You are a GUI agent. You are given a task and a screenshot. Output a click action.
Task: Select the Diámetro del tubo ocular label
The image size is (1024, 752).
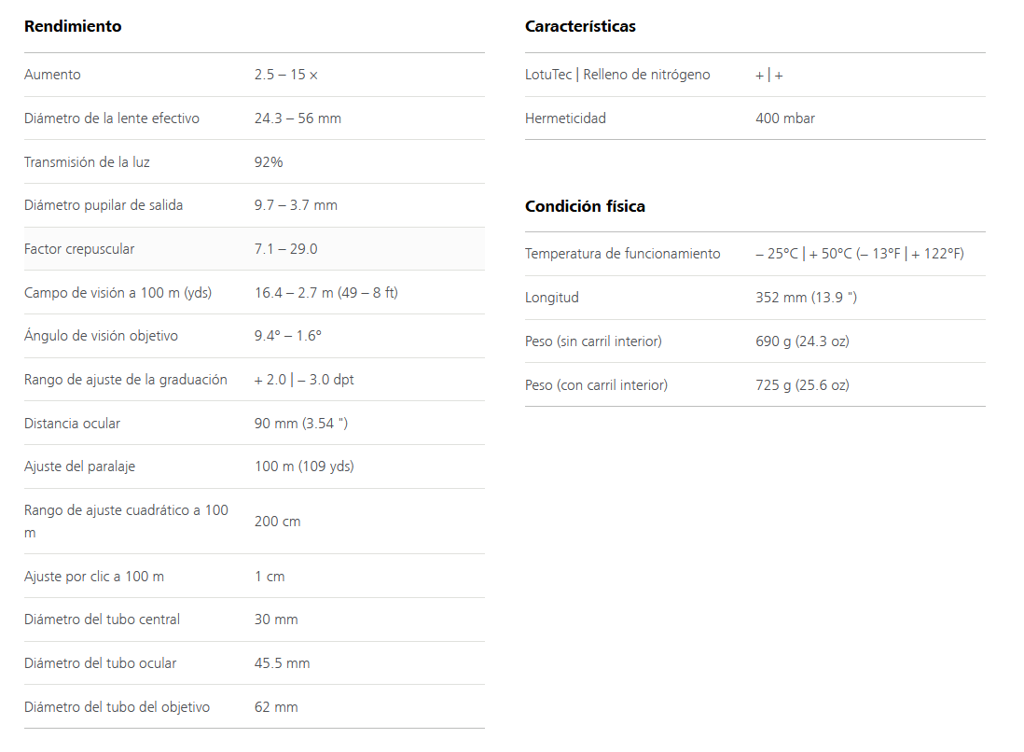click(x=100, y=663)
